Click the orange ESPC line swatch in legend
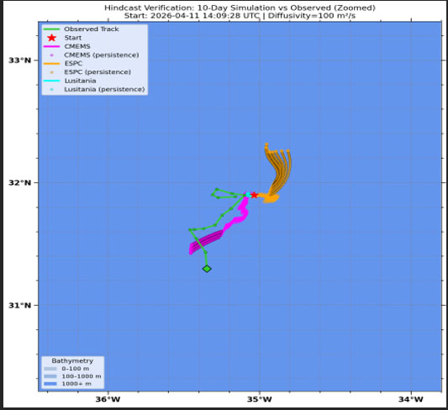This screenshot has height=410, width=448. pyautogui.click(x=52, y=63)
